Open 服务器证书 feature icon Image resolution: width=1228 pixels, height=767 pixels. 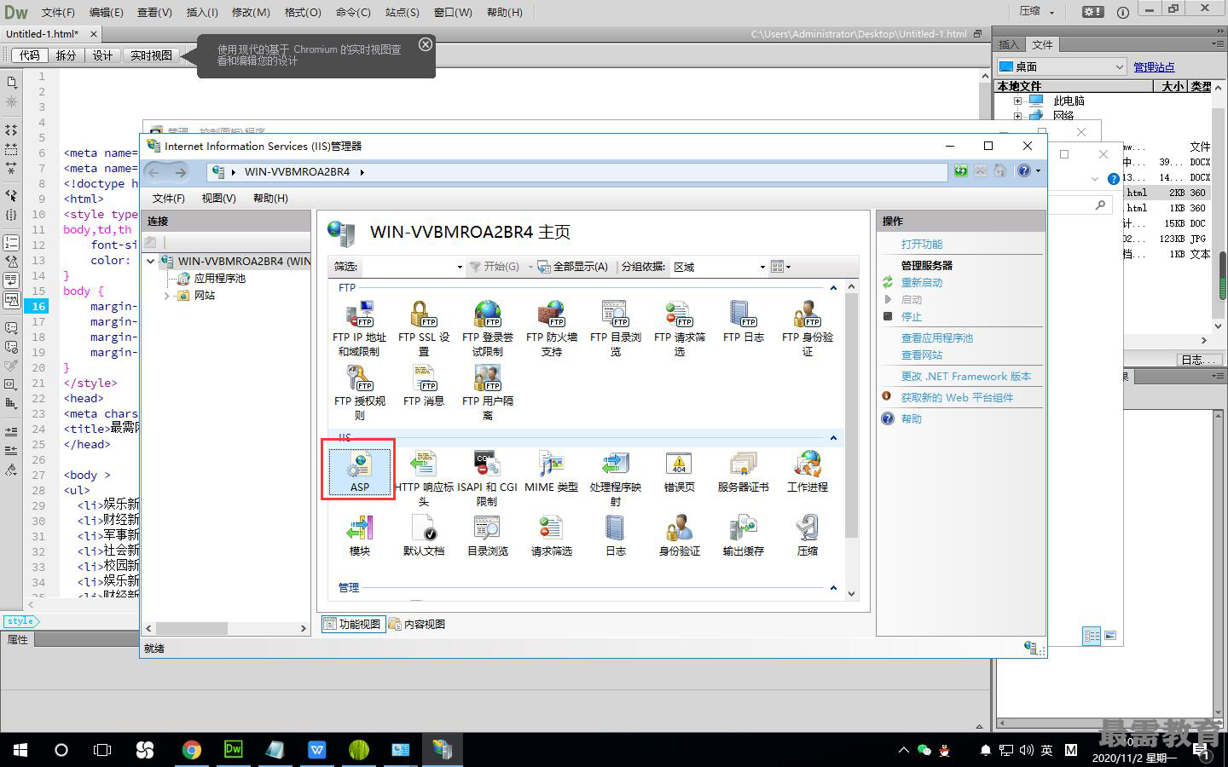point(743,471)
